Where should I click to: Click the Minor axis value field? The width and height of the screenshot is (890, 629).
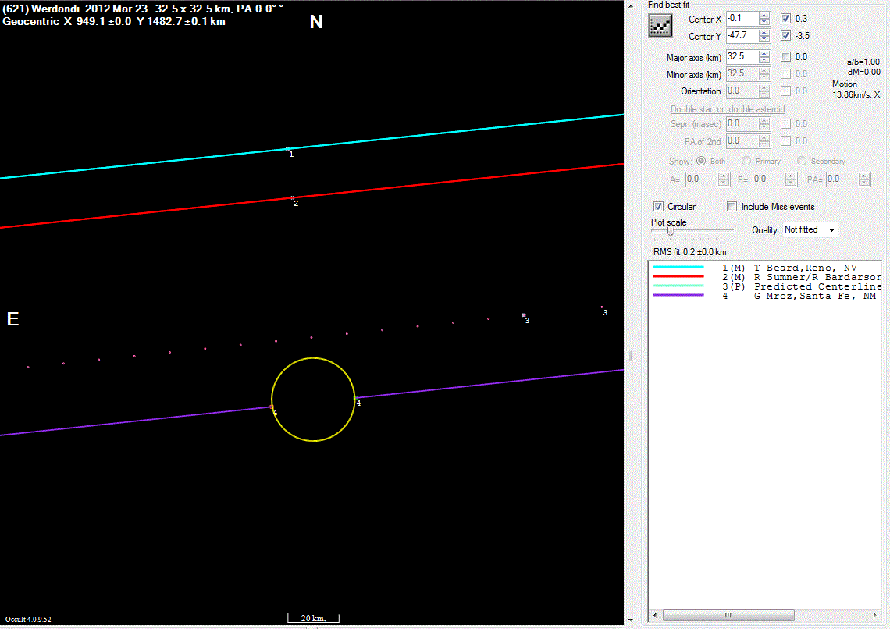742,73
